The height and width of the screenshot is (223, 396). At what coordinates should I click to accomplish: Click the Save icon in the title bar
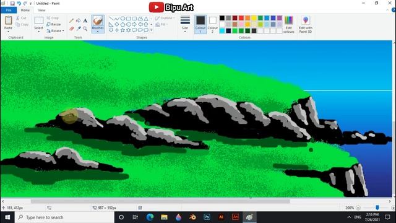[x=12, y=3]
